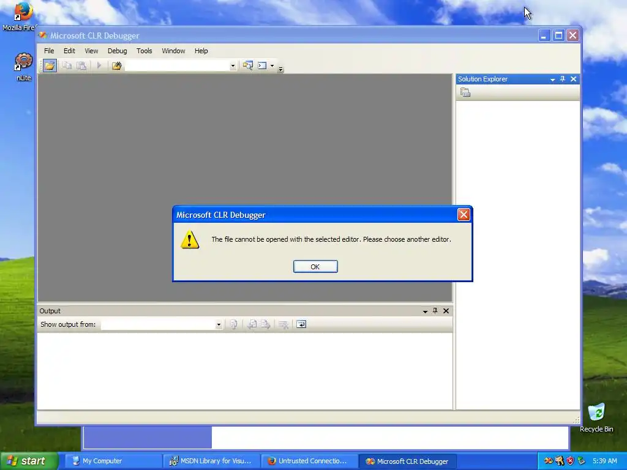Screen dimensions: 627x470
Task: Click the Start button
Action: (x=28, y=461)
